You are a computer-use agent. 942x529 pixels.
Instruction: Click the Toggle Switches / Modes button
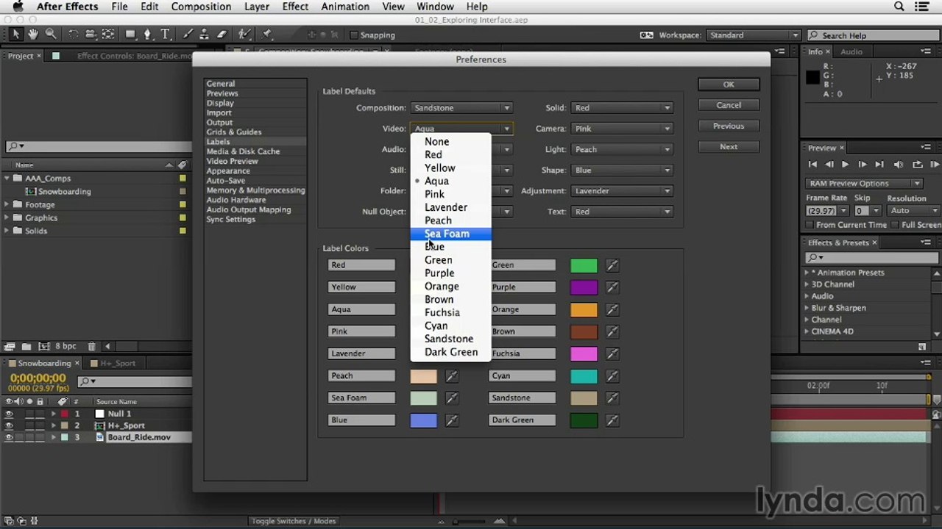pos(294,521)
